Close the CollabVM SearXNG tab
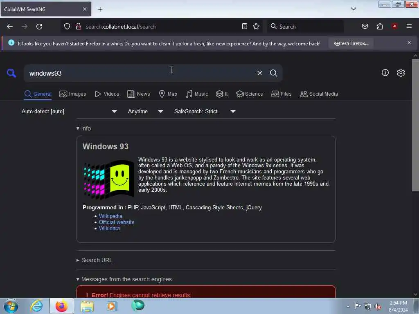Screen dimensions: 419x314 84,9
